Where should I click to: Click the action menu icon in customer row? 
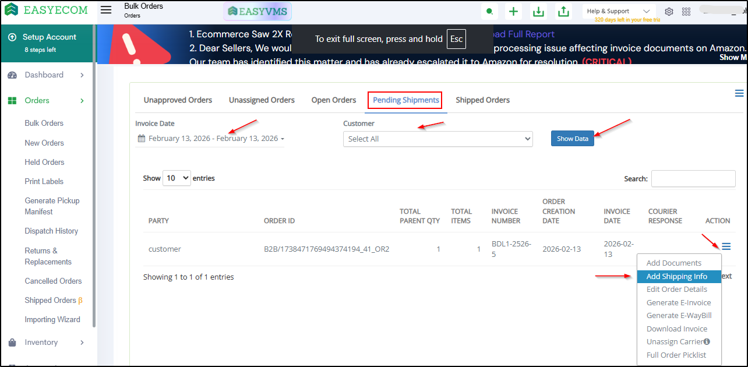coord(726,246)
